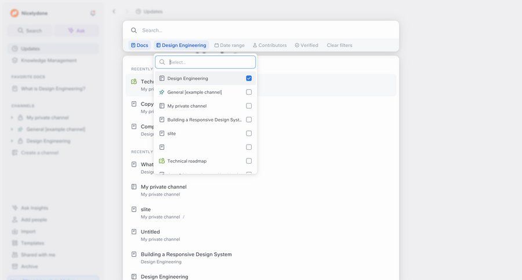
Task: Click the document icon beside Building a Responsive Design System result
Action: click(134, 254)
